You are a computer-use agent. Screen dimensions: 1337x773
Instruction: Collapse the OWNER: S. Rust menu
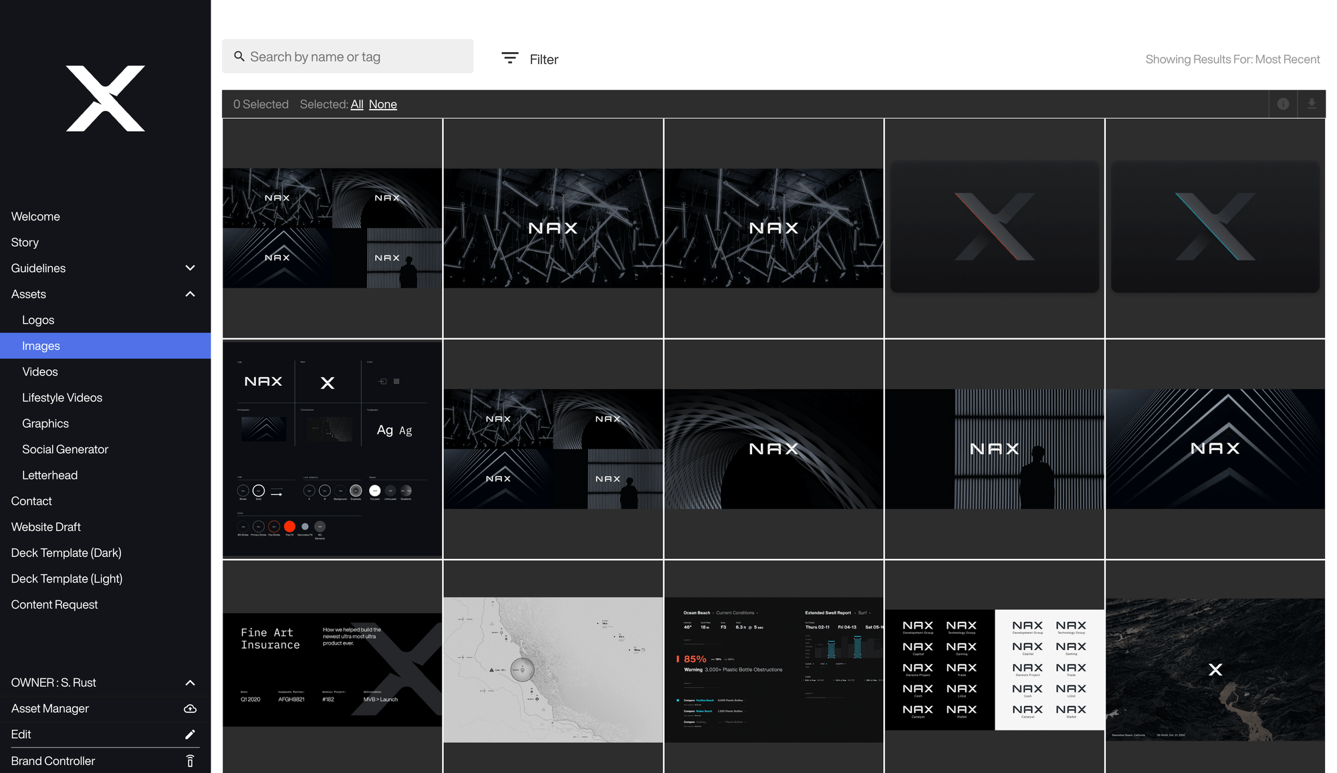[x=190, y=683]
